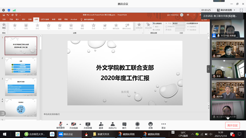Click the 解除静音 microphone icon

pos(61,124)
